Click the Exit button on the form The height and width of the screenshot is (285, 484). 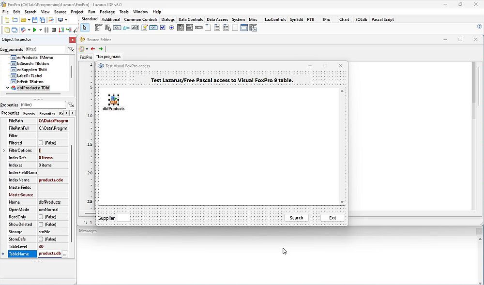coord(333,218)
